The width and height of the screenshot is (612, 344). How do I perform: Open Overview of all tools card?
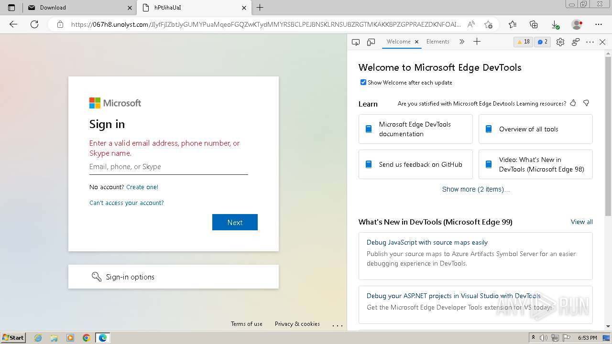(535, 129)
